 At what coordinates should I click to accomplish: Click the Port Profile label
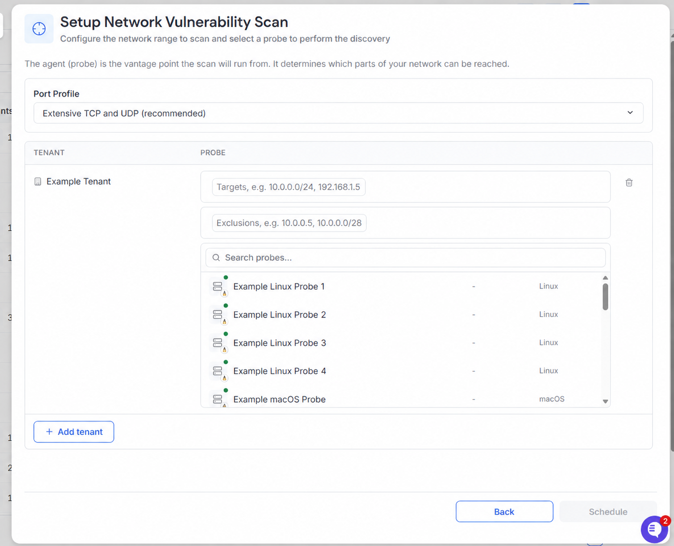pyautogui.click(x=56, y=94)
